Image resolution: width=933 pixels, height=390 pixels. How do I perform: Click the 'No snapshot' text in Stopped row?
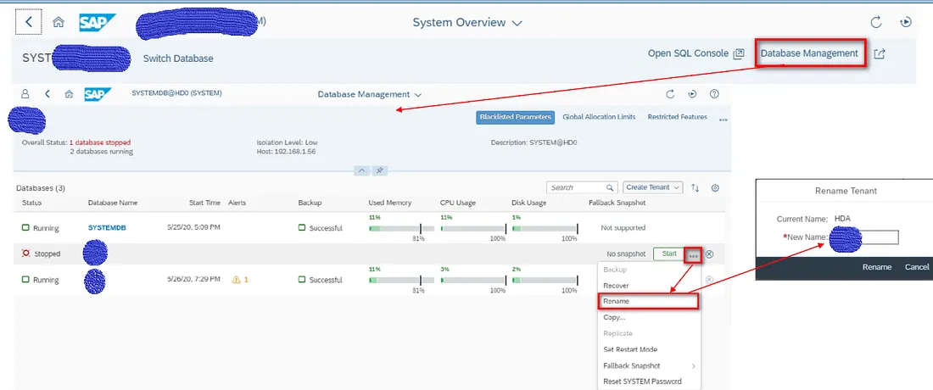(626, 253)
